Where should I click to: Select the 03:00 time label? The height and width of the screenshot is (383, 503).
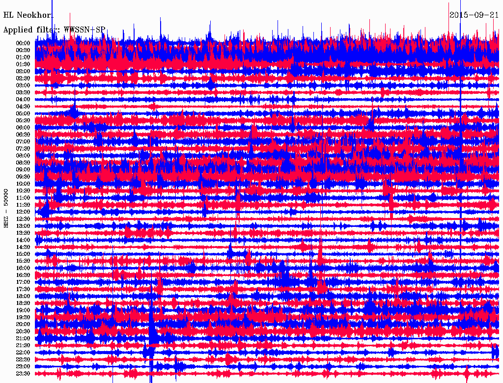[23, 85]
